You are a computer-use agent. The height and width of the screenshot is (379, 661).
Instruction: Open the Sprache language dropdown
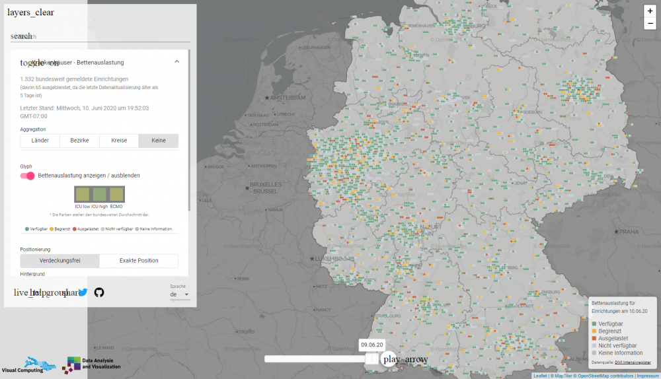[x=179, y=294]
